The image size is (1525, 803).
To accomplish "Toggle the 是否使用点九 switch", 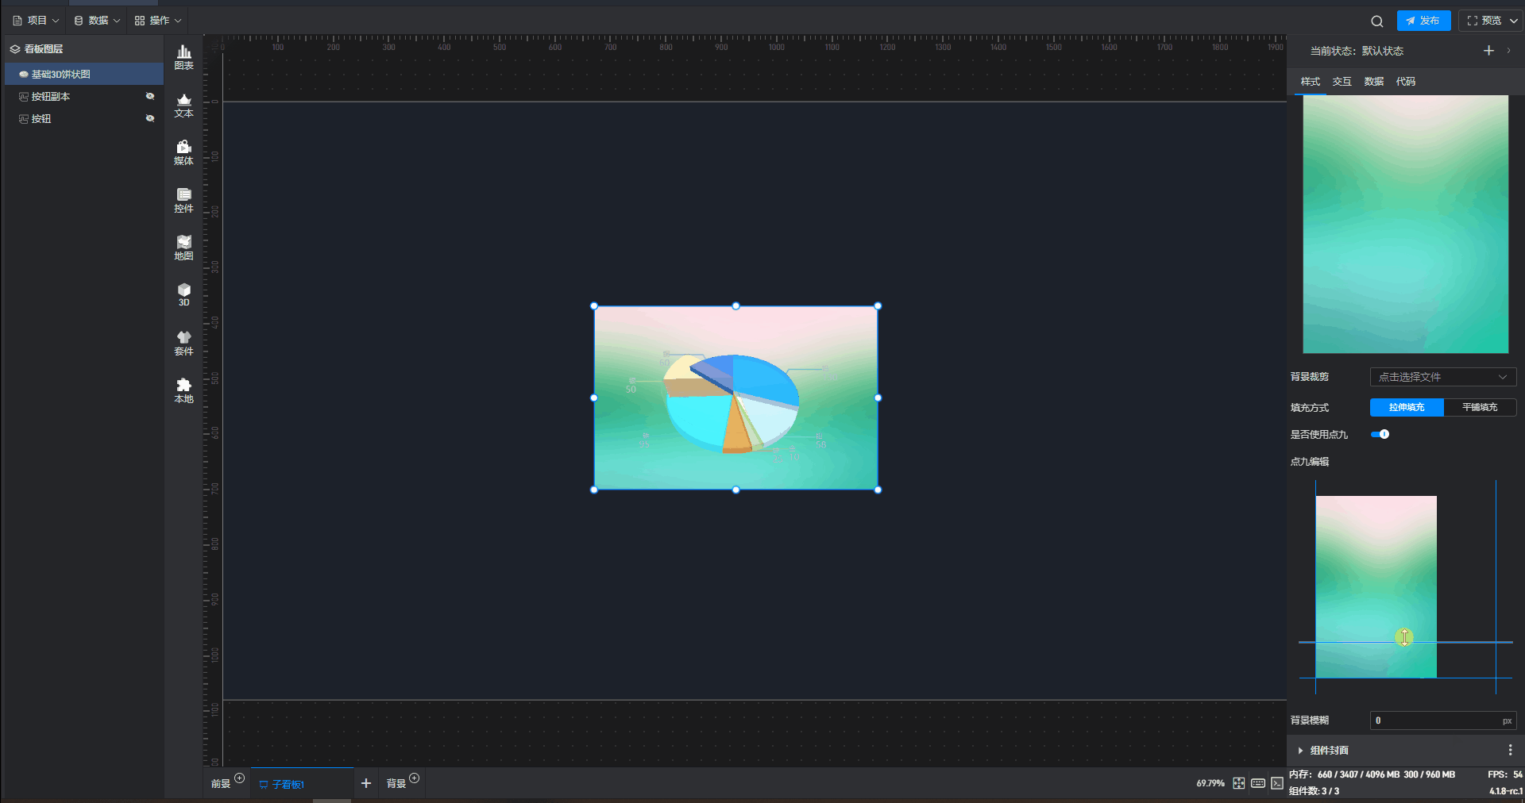I will [x=1380, y=434].
